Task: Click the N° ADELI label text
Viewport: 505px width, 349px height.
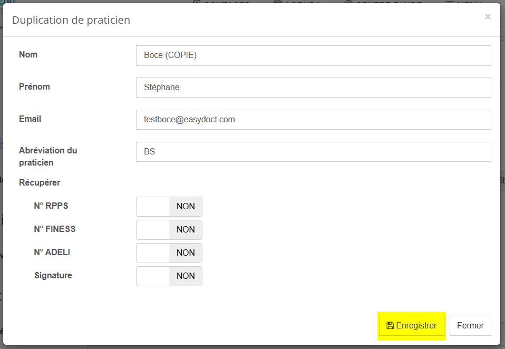Action: (x=52, y=253)
